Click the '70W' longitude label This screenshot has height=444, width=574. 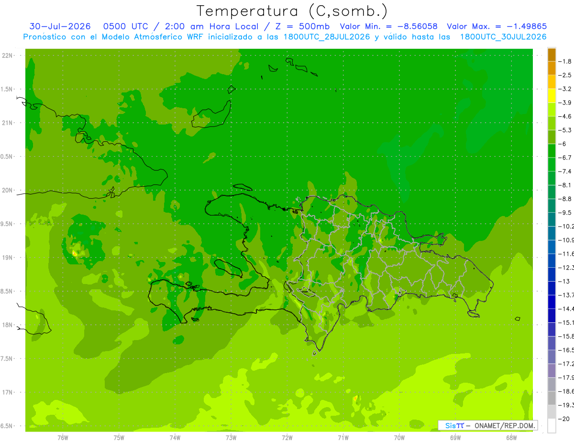pyautogui.click(x=399, y=438)
